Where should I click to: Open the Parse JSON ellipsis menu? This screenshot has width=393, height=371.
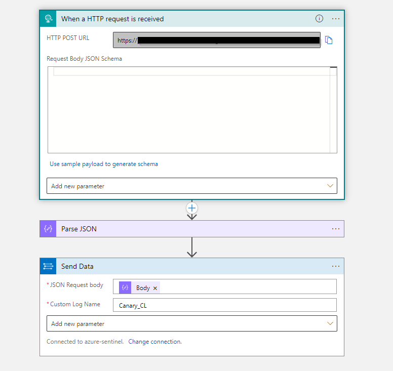coord(336,229)
